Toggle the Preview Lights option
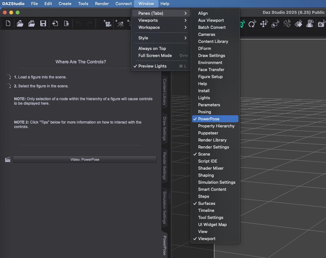Viewport: 326px width, 258px height. pyautogui.click(x=152, y=66)
